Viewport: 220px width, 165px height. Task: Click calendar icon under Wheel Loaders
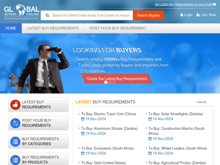[x=150, y=153]
